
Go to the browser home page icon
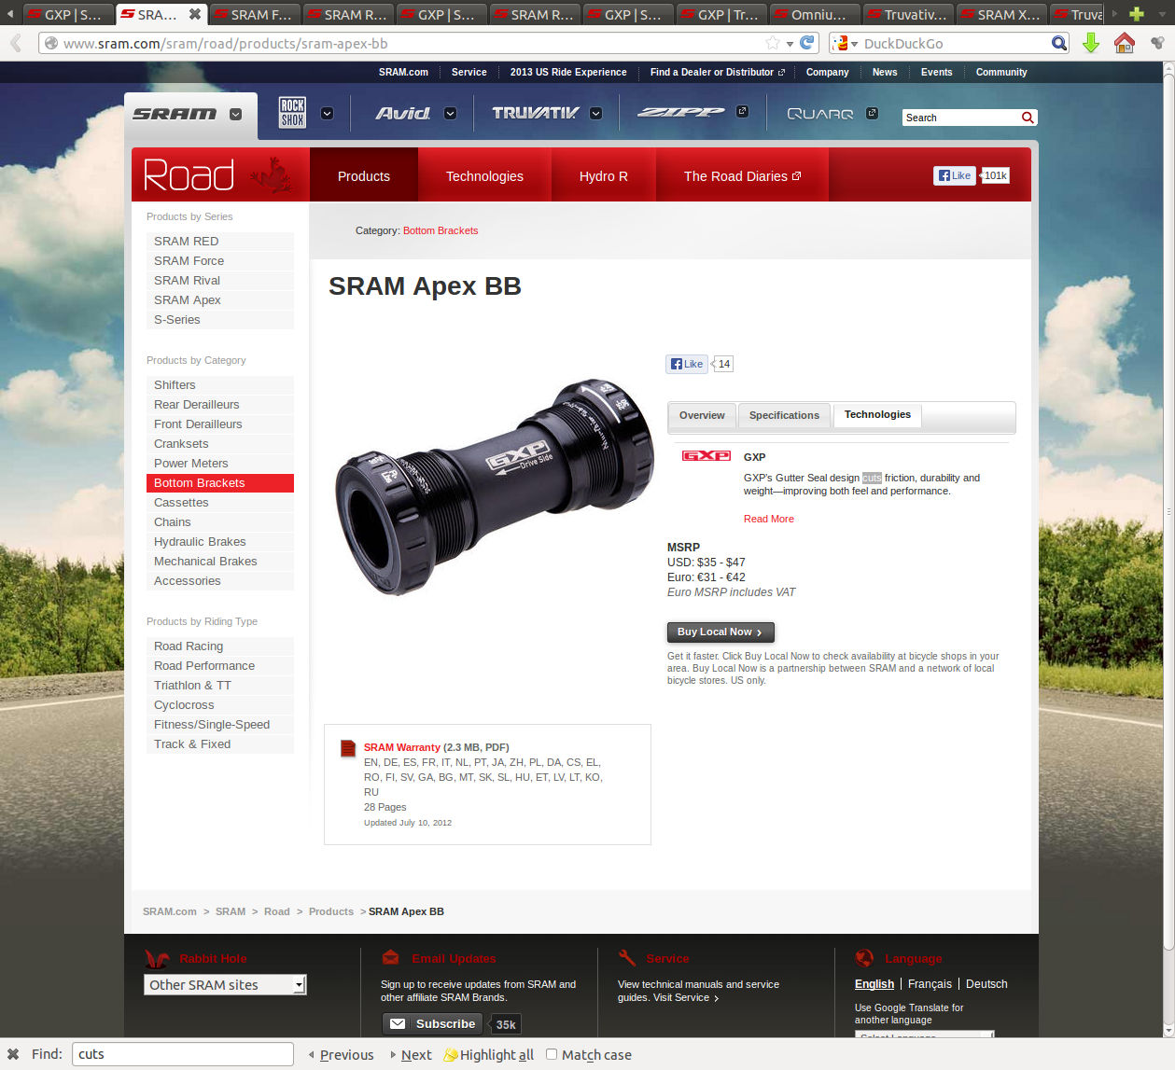[x=1124, y=43]
